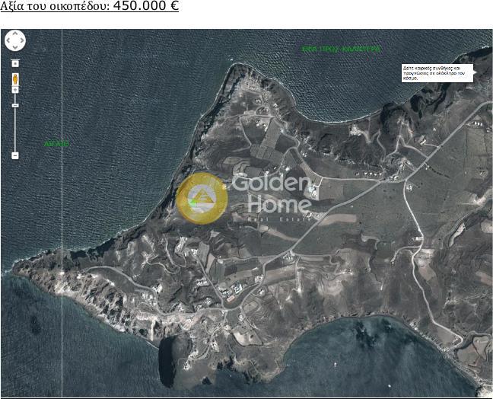Pan the map up with the top arrow
The image size is (493, 399).
tap(15, 34)
